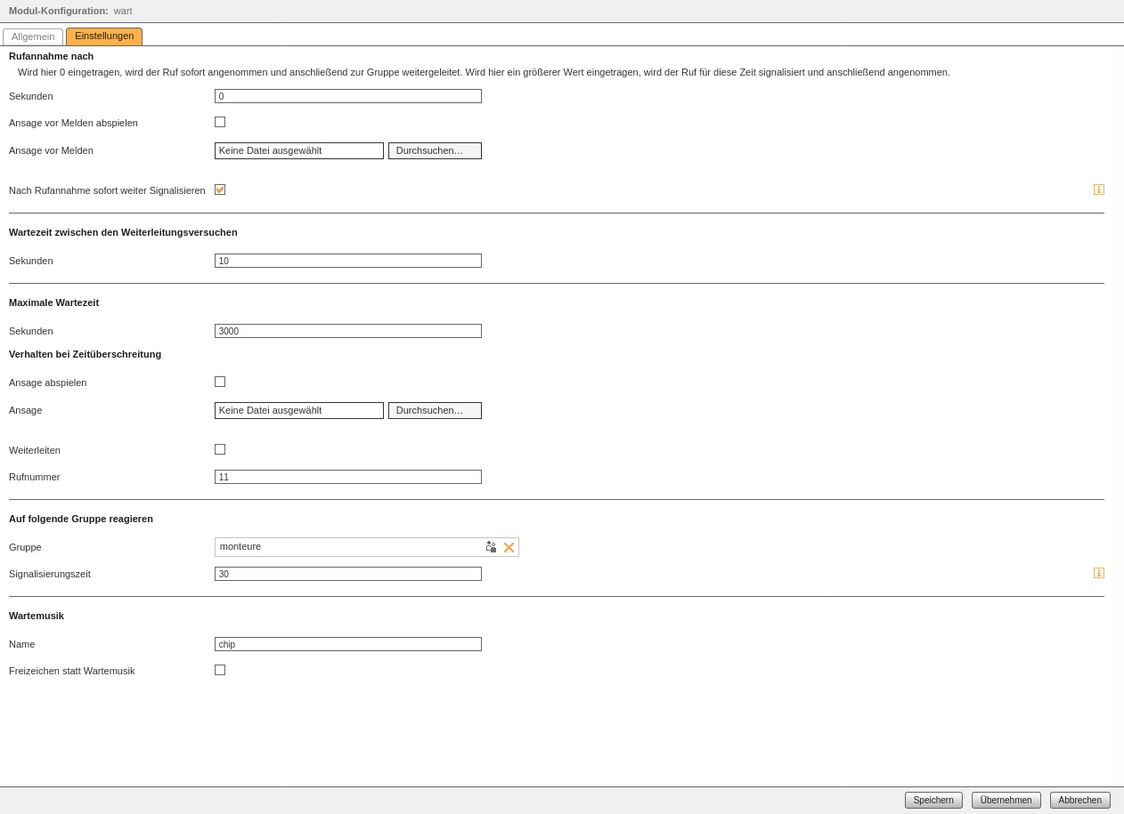The height and width of the screenshot is (814, 1124).
Task: Enable the Weiterleiten option
Action: pos(219,448)
